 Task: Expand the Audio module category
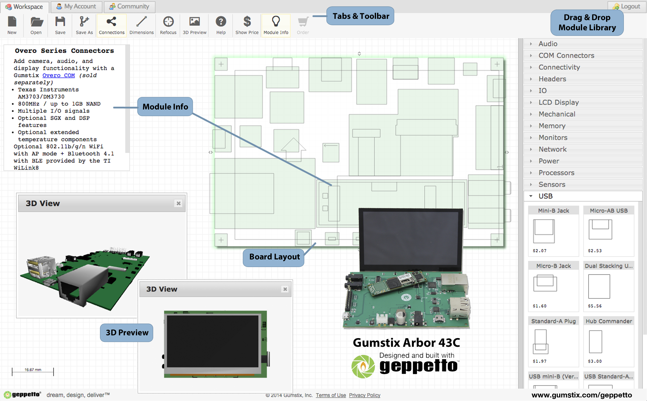tap(583, 44)
